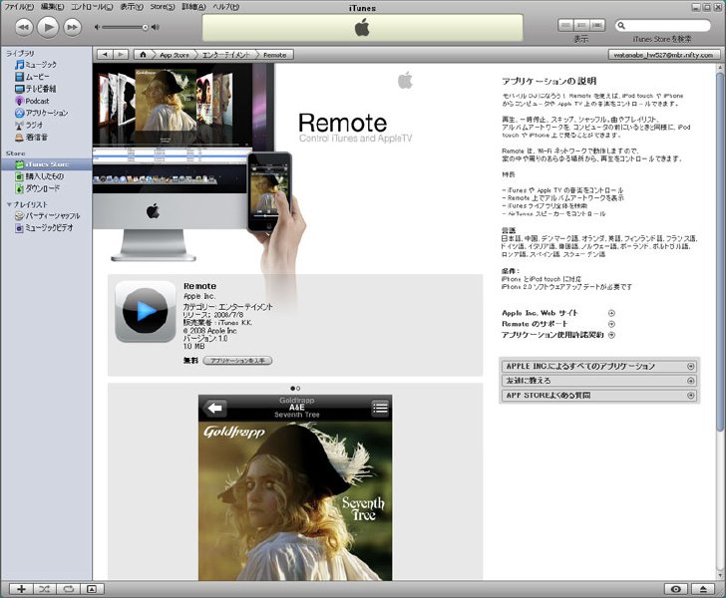
Task: Open the 編集(E) menu
Action: point(52,7)
